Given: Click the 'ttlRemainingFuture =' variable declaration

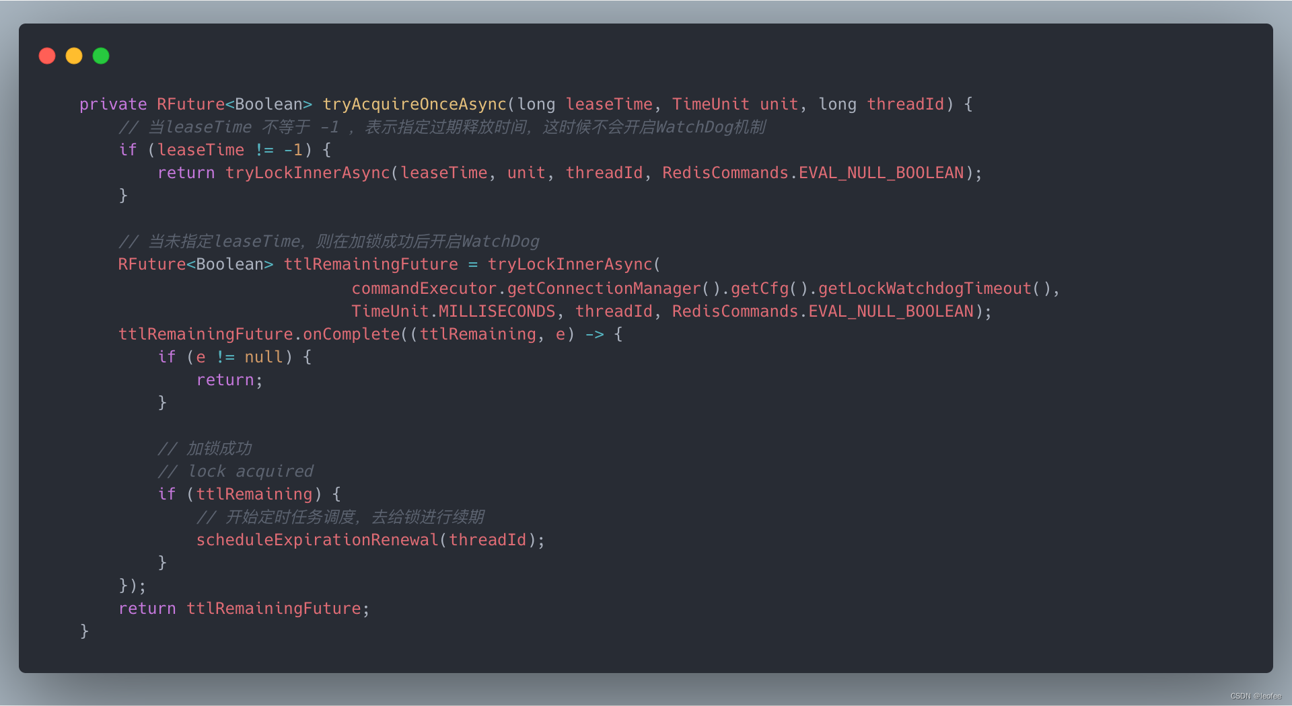Looking at the screenshot, I should (381, 264).
